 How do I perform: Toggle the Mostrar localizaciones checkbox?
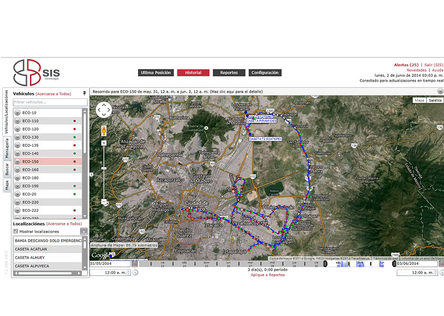coord(16,231)
